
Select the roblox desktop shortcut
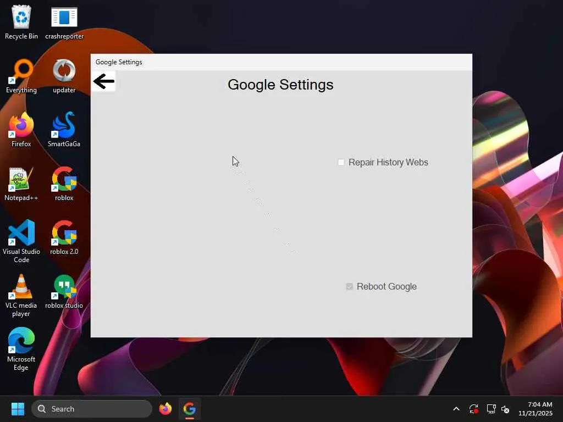point(64,184)
